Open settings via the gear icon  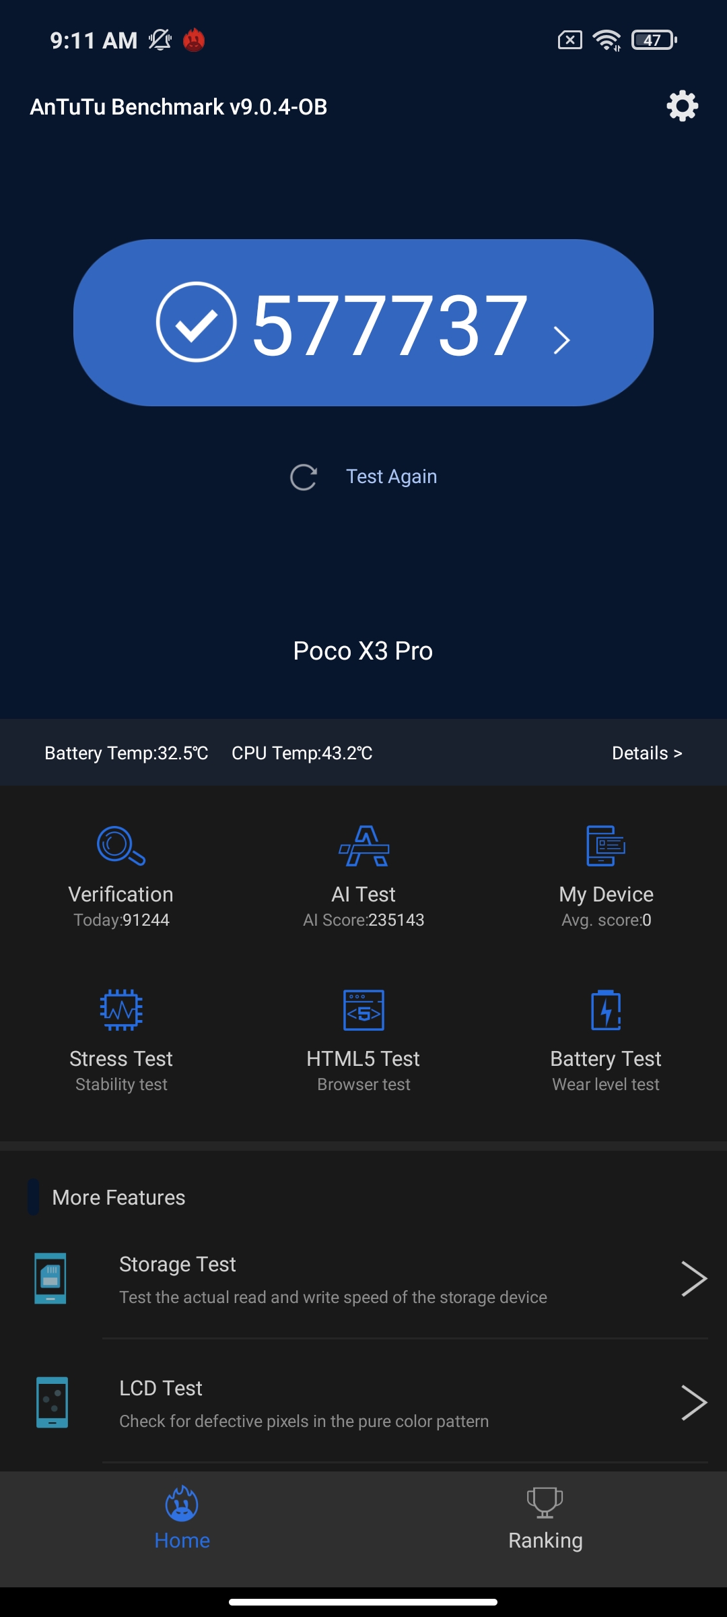[682, 106]
